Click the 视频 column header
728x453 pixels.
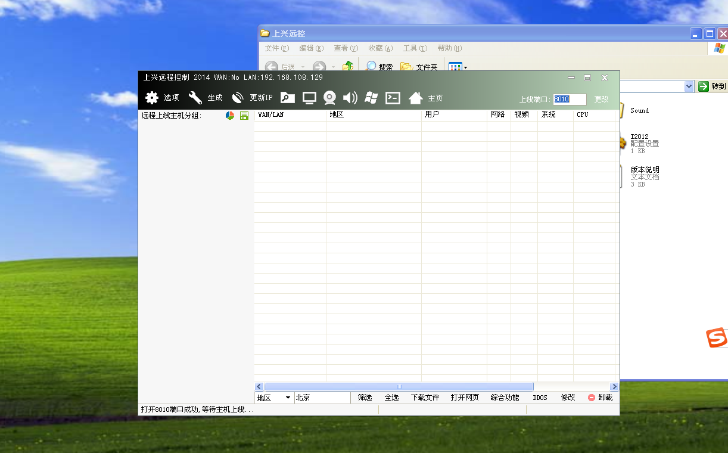[524, 114]
